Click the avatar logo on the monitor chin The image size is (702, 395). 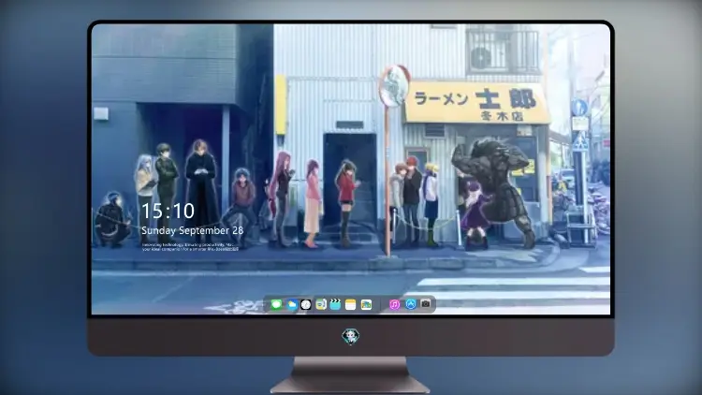(x=351, y=336)
